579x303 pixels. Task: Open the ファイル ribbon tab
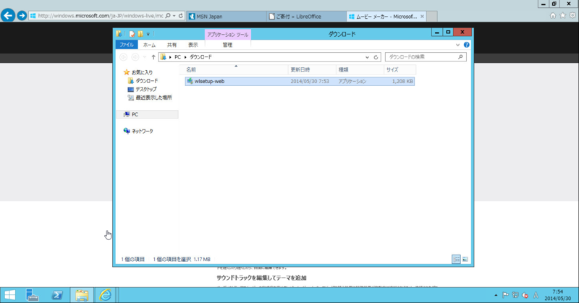pyautogui.click(x=127, y=45)
